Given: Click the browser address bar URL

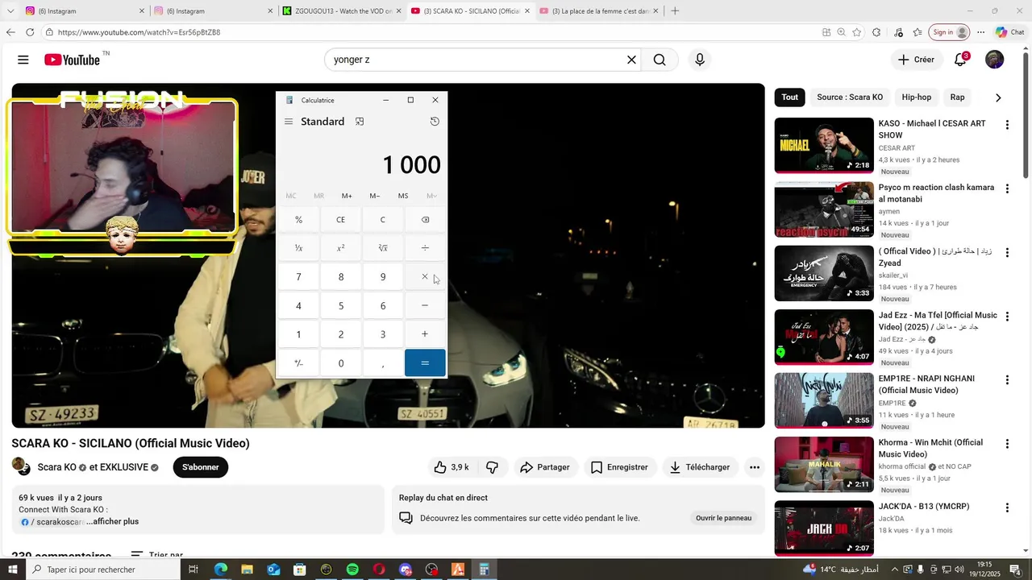Looking at the screenshot, I should pos(139,32).
